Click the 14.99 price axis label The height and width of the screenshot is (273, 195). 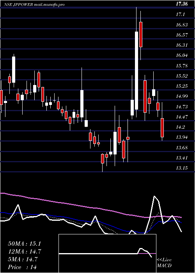(182, 96)
